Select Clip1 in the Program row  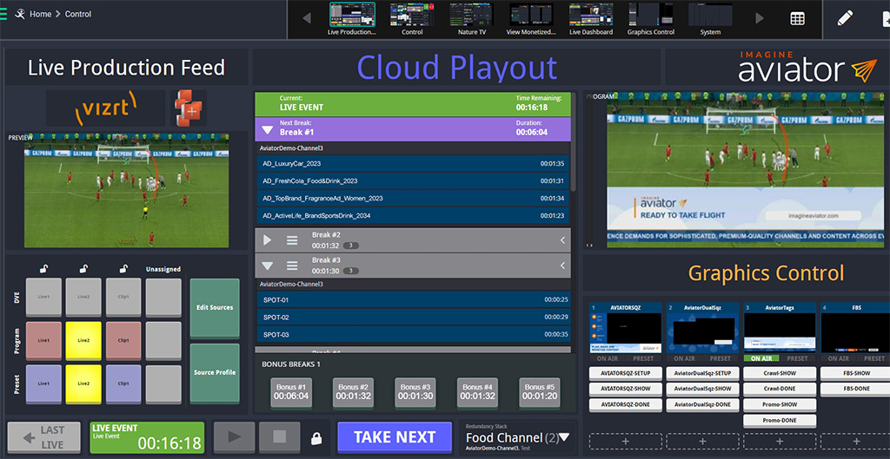(x=123, y=341)
